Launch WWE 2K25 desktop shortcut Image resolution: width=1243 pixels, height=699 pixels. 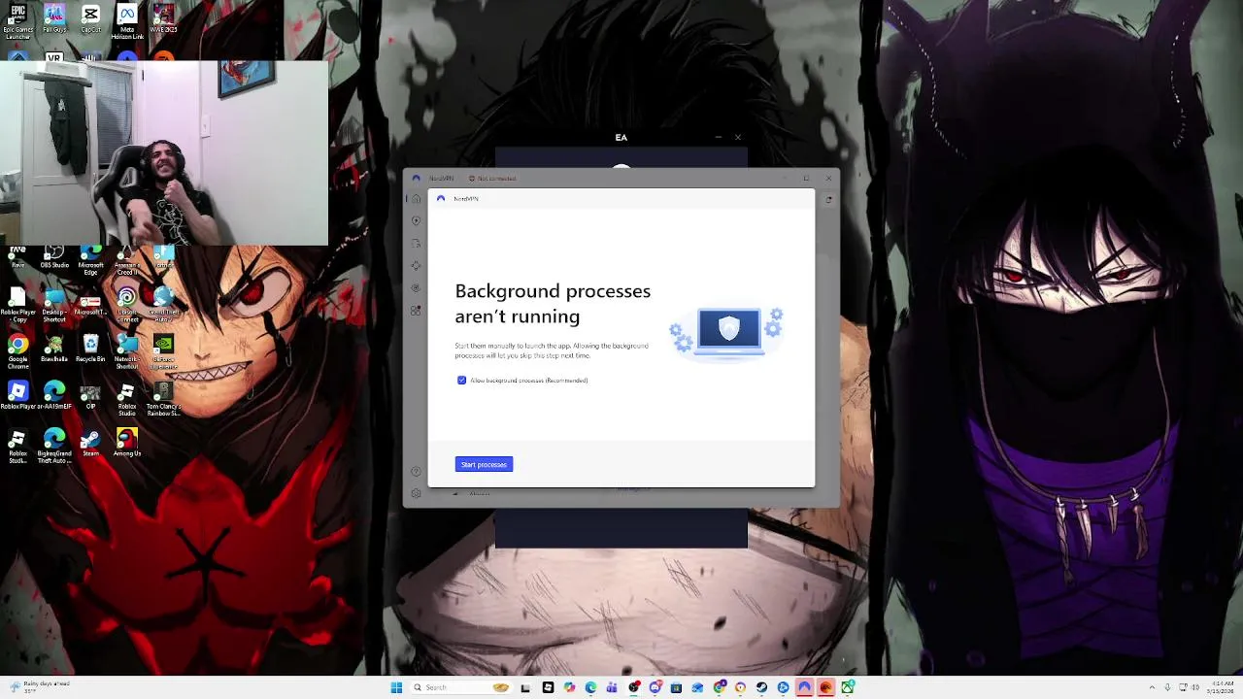tap(163, 19)
